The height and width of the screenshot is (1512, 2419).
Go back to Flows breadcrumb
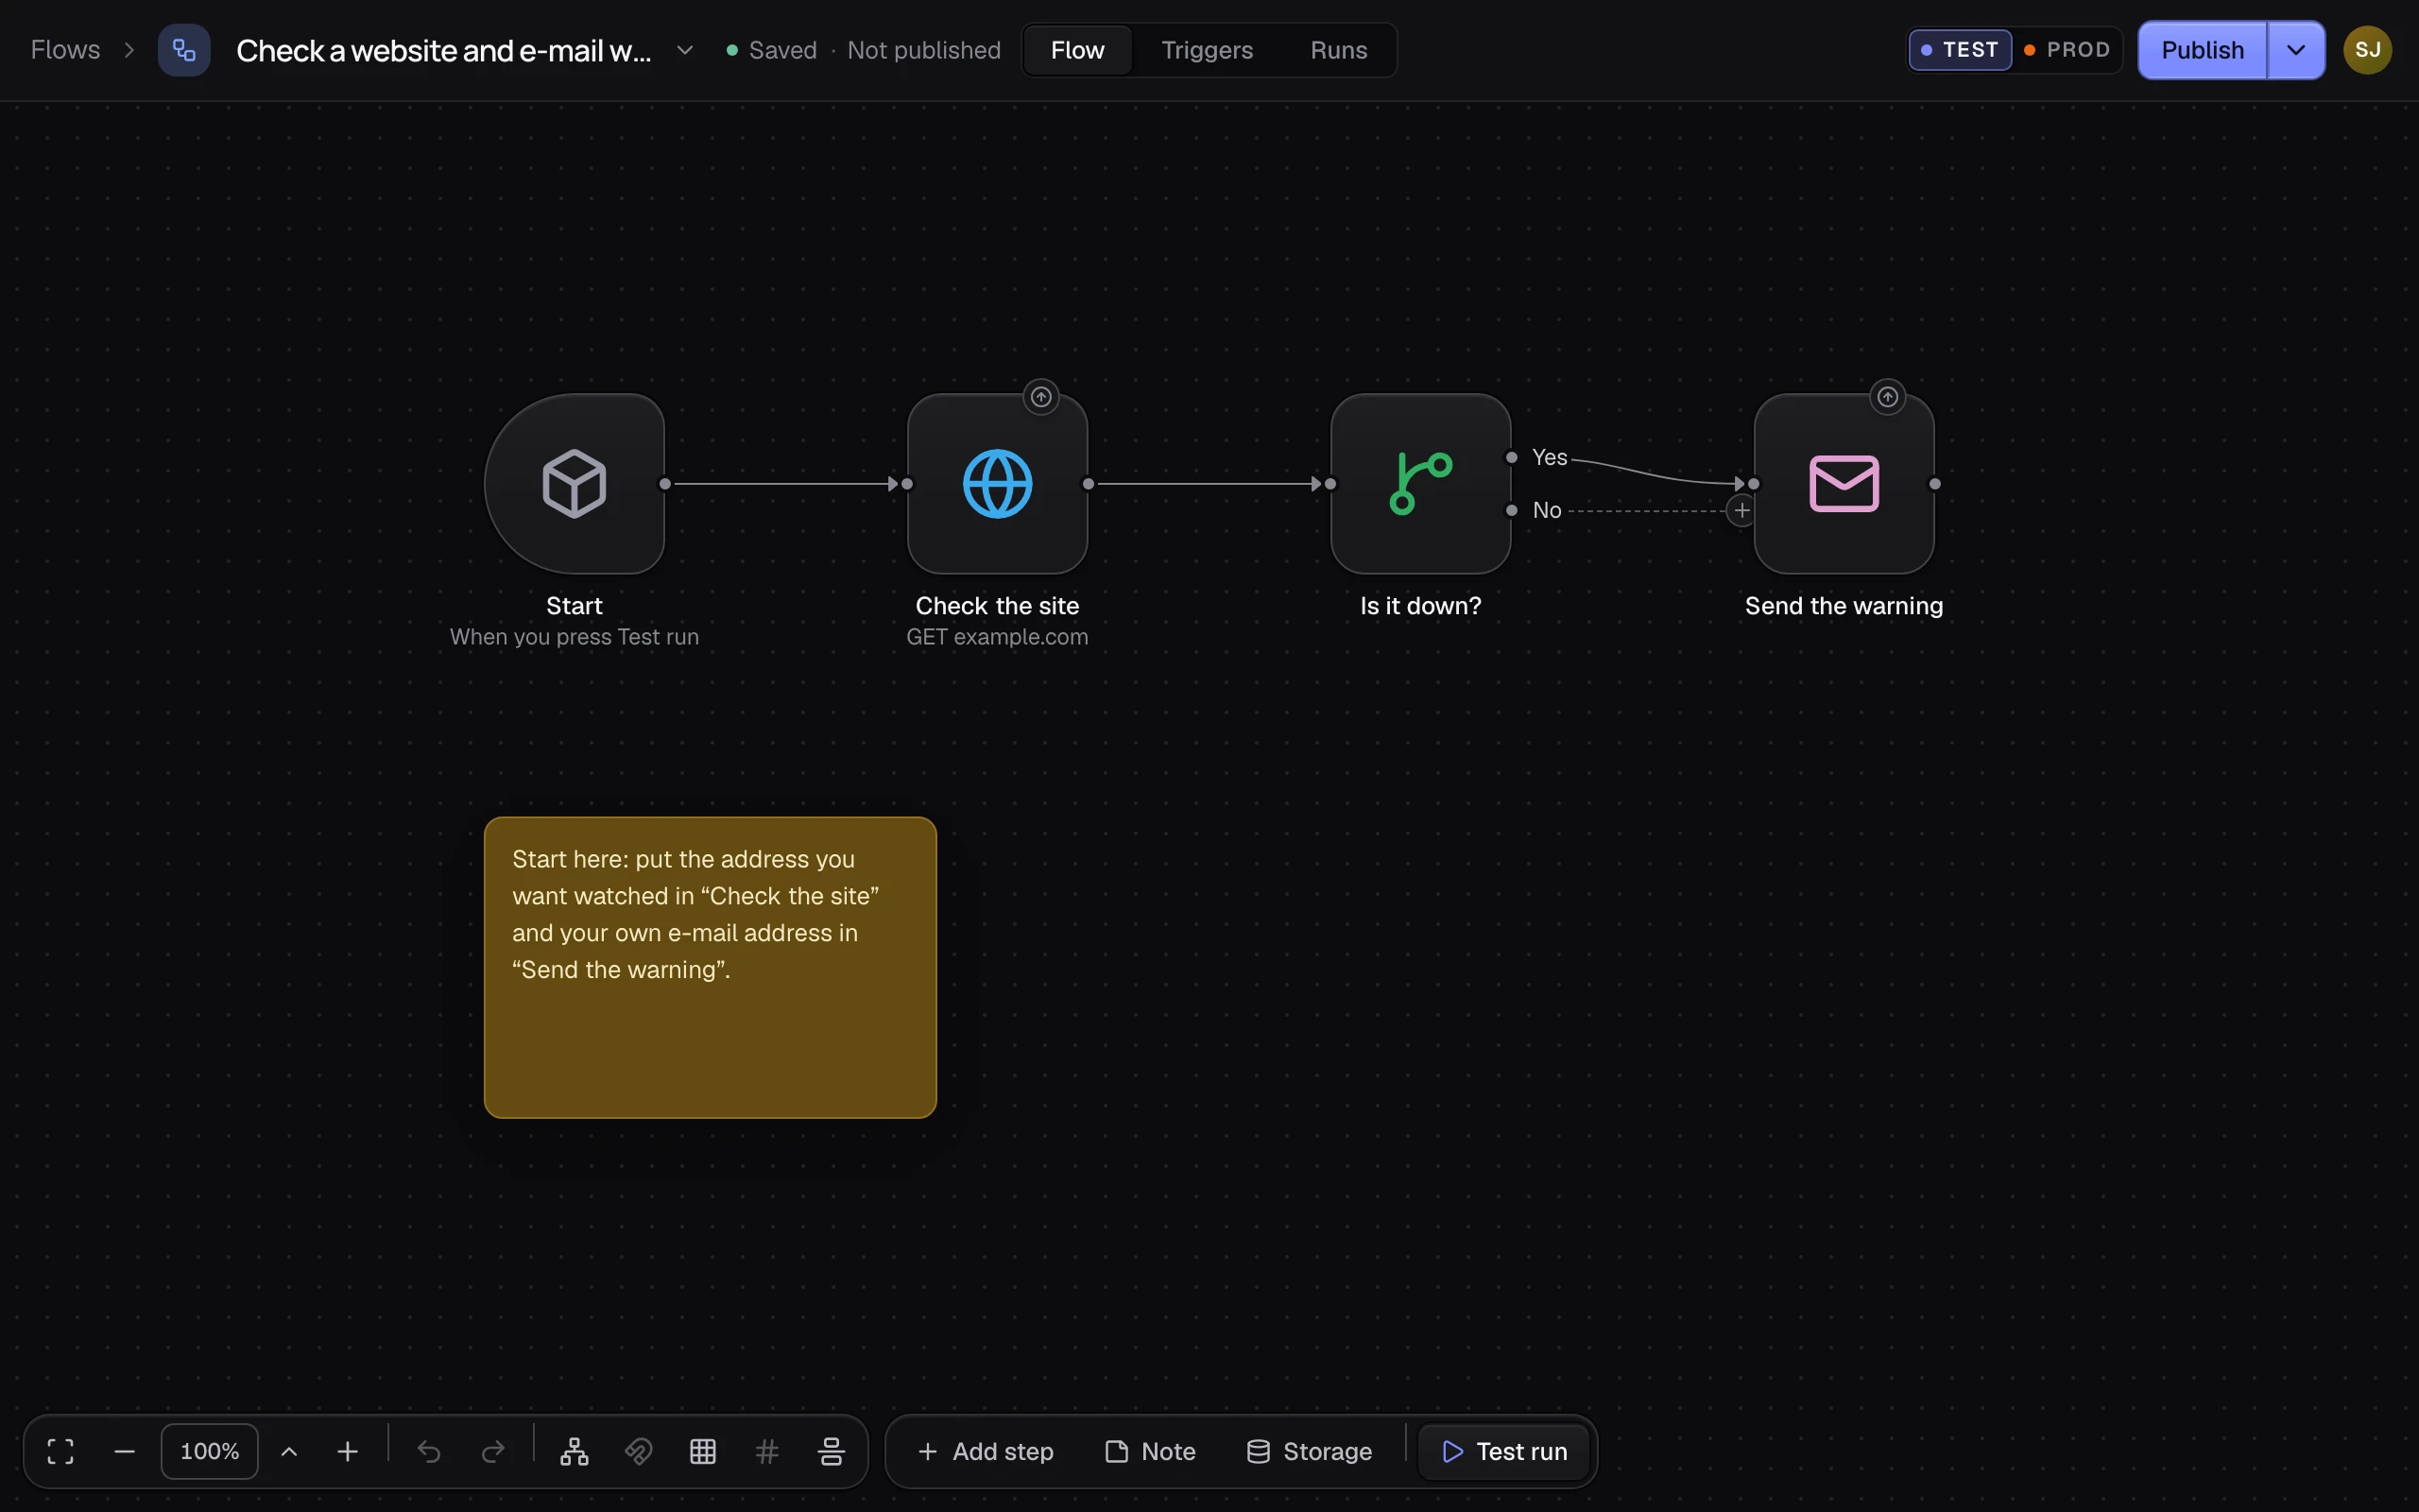coord(66,50)
